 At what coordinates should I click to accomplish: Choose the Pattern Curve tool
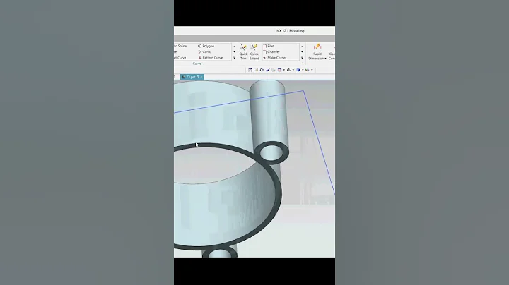click(x=211, y=58)
